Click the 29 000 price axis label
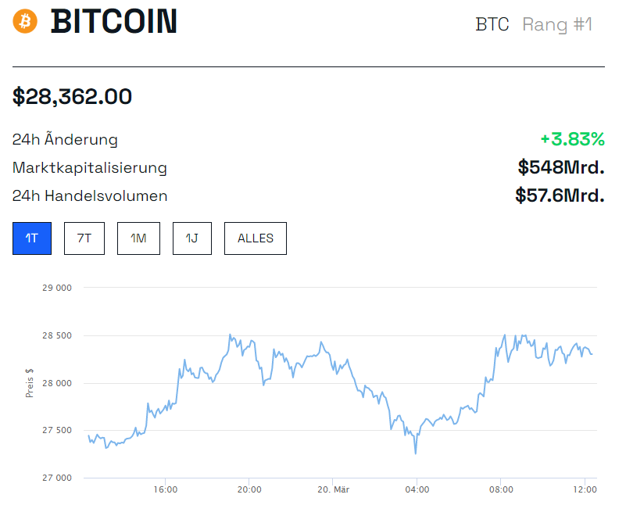Image resolution: width=626 pixels, height=516 pixels. click(56, 288)
